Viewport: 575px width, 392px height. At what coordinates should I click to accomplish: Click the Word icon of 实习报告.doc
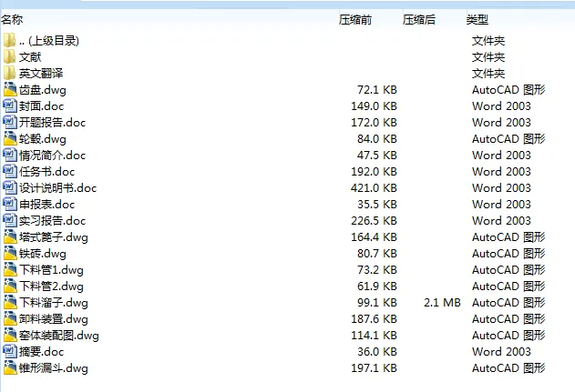[10, 220]
